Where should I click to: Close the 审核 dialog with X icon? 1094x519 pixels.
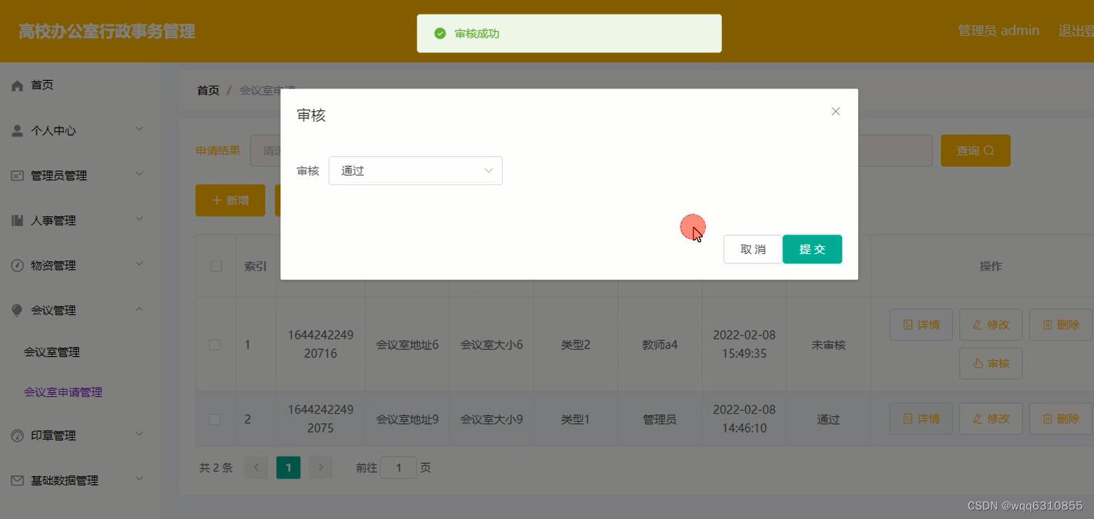click(836, 111)
